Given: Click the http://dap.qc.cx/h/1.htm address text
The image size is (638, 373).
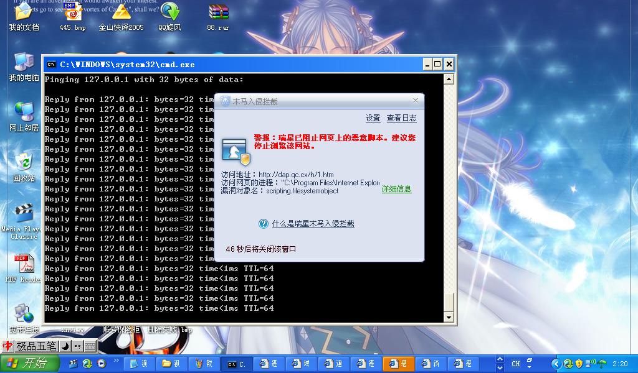Looking at the screenshot, I should tap(296, 175).
